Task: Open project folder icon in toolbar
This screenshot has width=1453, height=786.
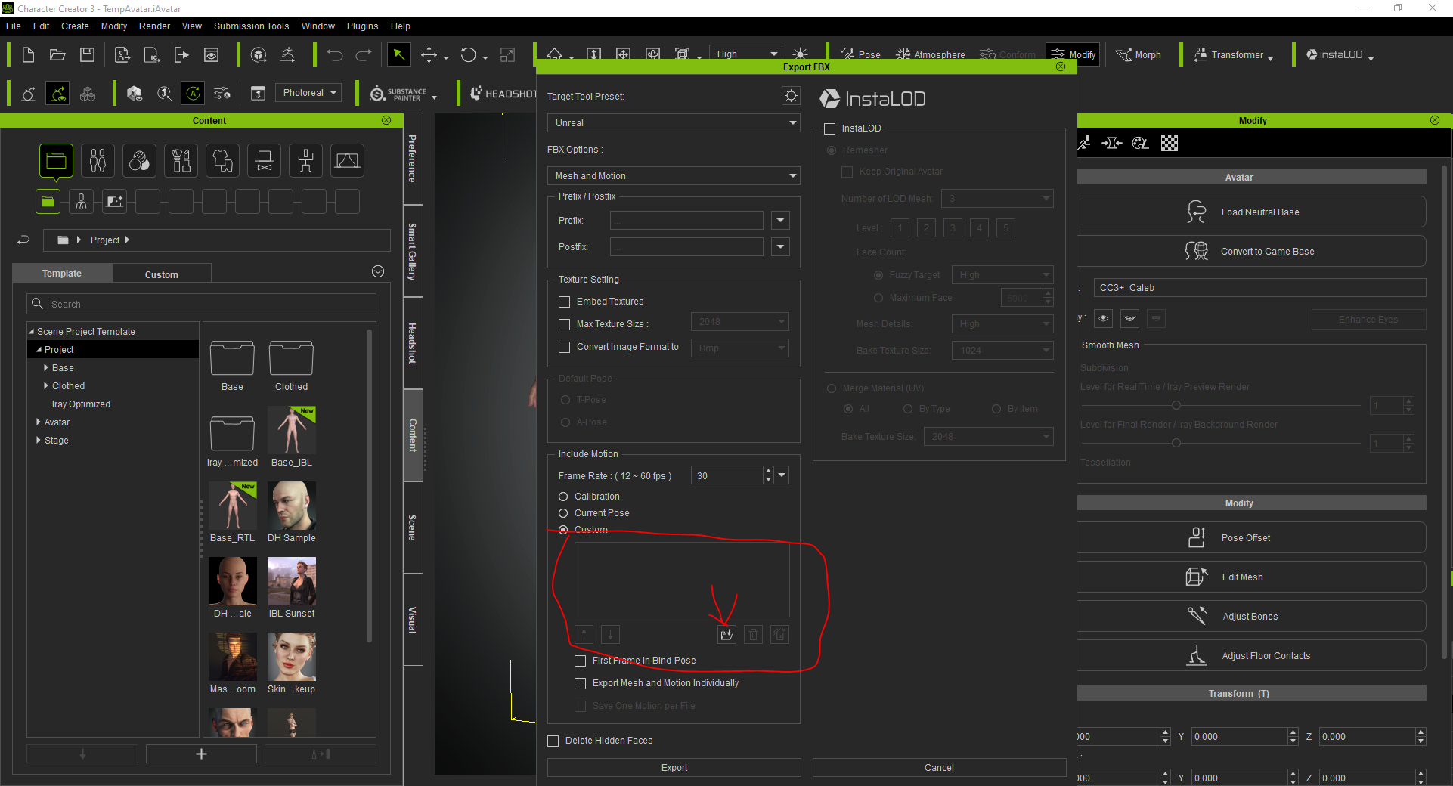Action: [57, 54]
